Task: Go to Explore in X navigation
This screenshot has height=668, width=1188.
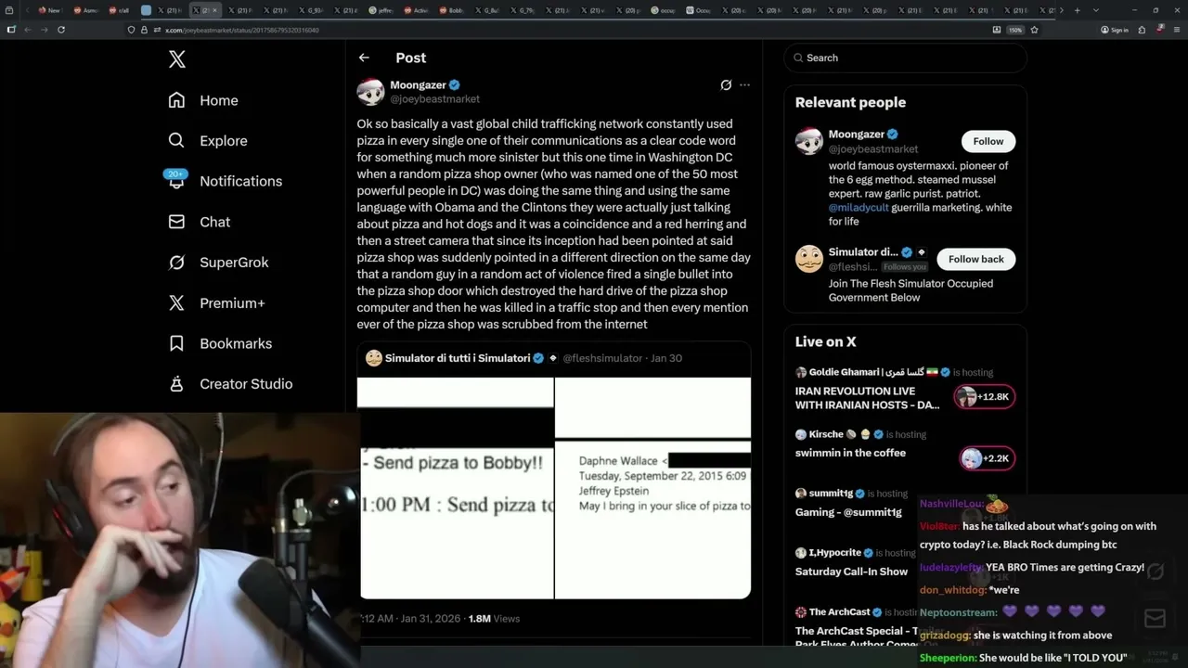Action: pos(224,141)
